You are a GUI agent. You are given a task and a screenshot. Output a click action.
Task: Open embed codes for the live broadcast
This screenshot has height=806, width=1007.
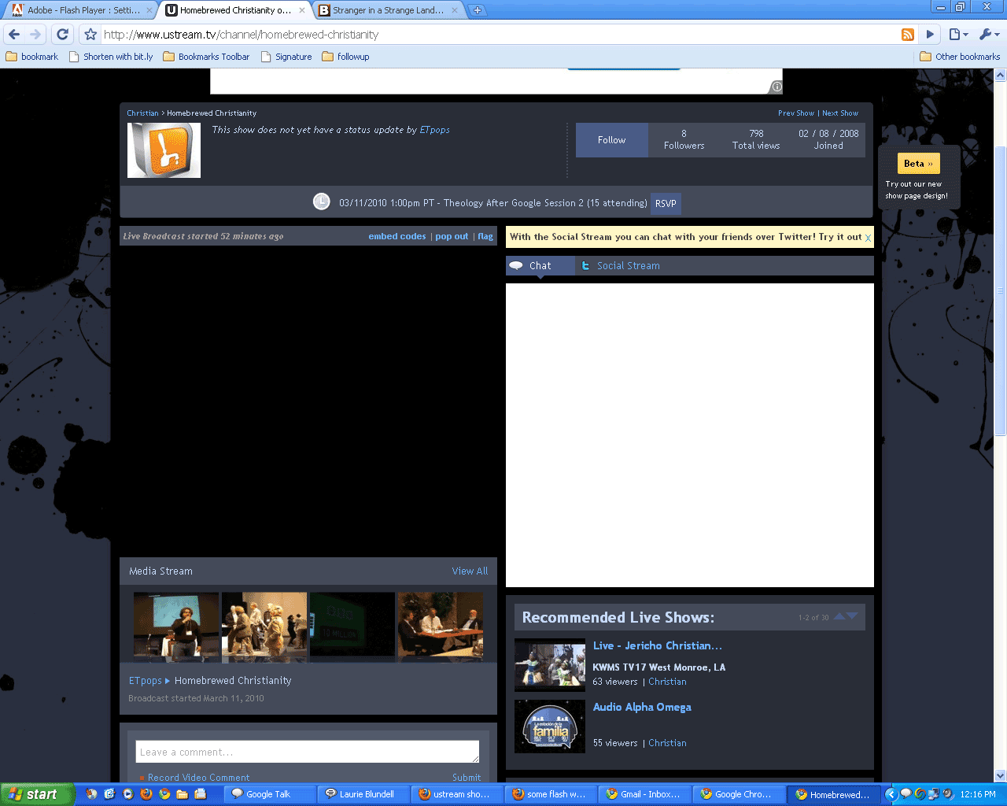click(397, 235)
